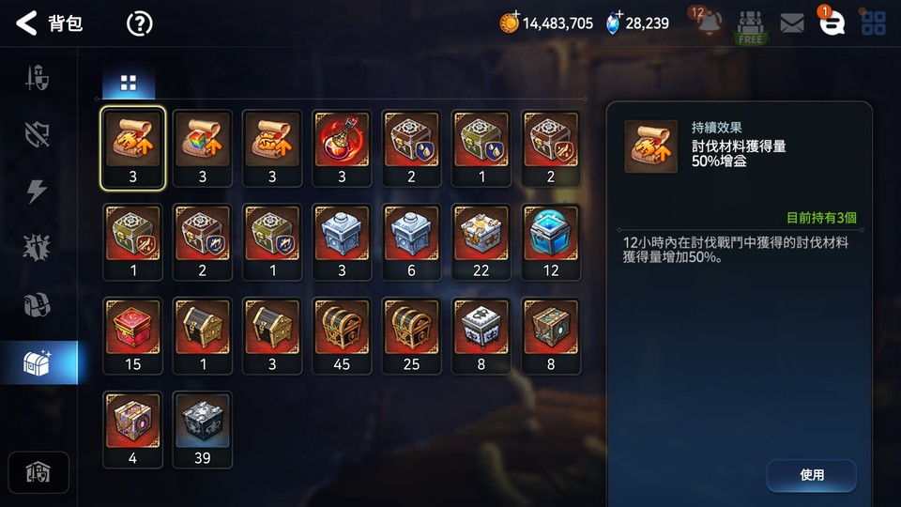
Task: Switch to the lightning bolt sidebar tab
Action: (38, 191)
